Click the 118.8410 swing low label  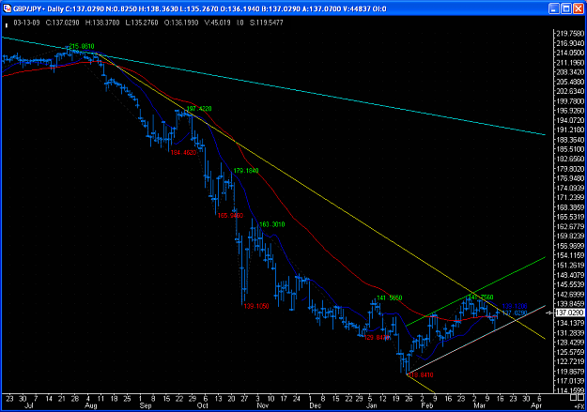(x=421, y=375)
